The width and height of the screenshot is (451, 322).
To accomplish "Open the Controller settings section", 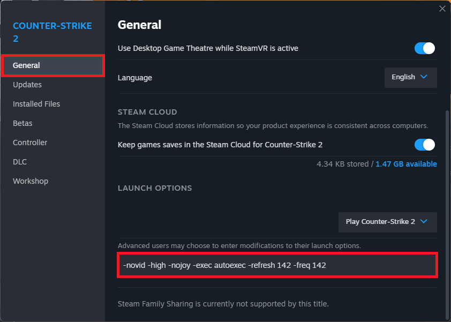I will tap(30, 143).
